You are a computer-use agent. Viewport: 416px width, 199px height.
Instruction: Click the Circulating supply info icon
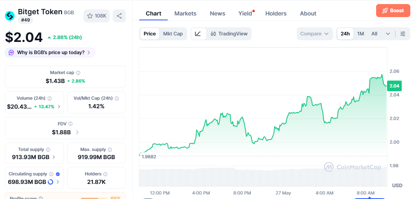pyautogui.click(x=52, y=174)
